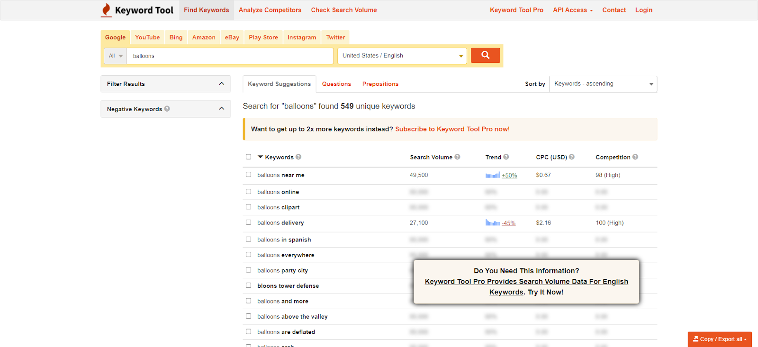758x347 pixels.
Task: Select the eBay platform tab
Action: pos(232,37)
